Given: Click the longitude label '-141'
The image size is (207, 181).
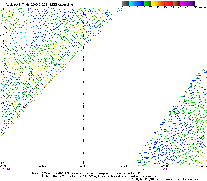Looking at the screenshot, I should point(124,167).
